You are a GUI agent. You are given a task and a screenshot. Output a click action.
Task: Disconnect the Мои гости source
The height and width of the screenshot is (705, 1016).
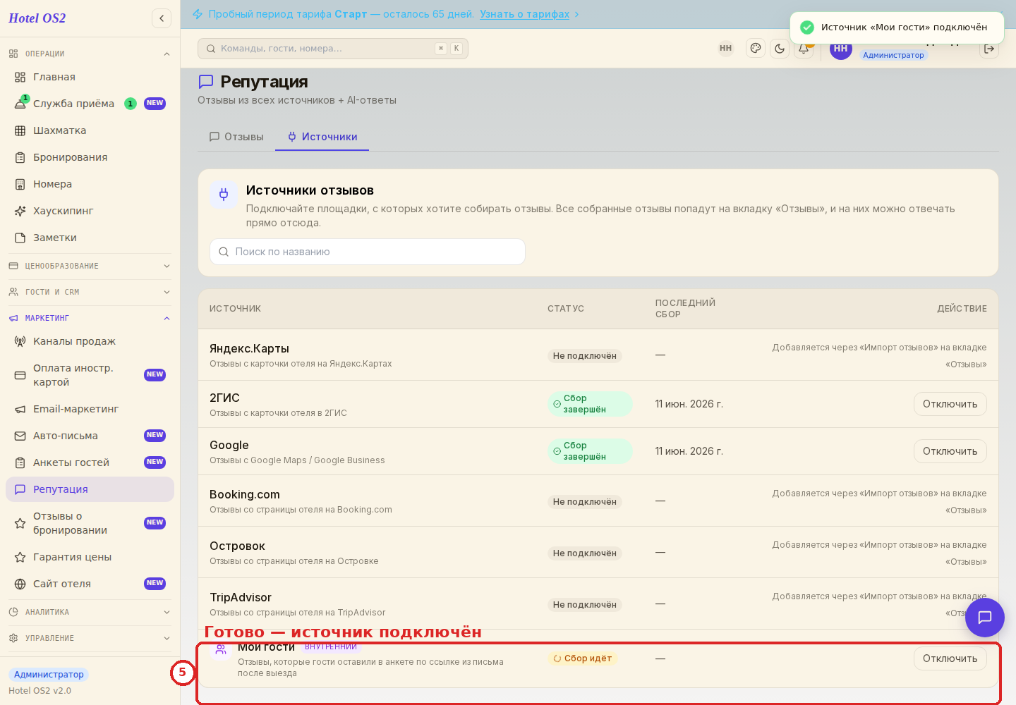pyautogui.click(x=950, y=658)
